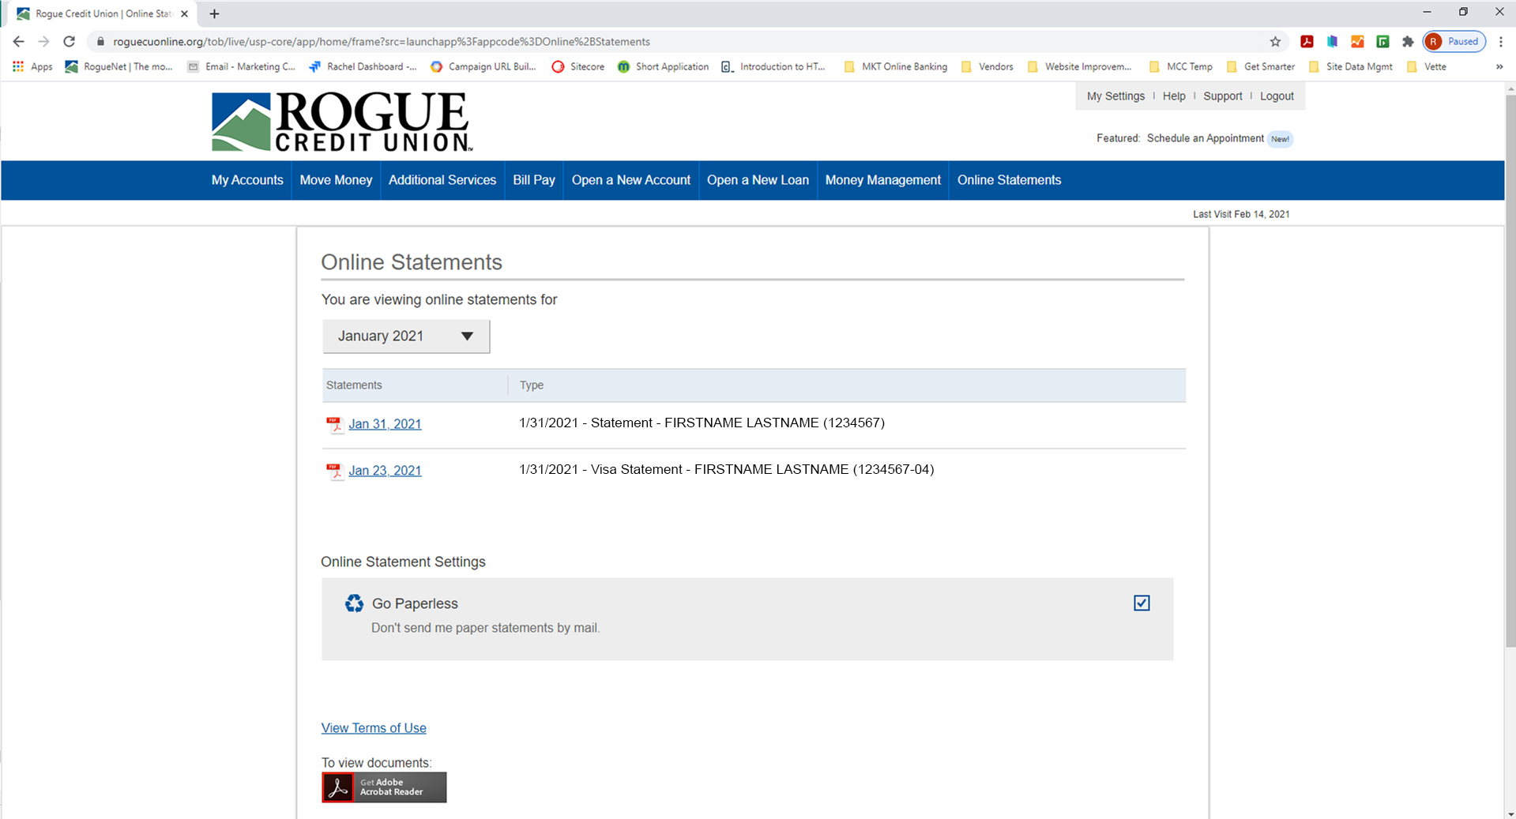
Task: Open Jan 23, 2021 statement link
Action: (385, 471)
